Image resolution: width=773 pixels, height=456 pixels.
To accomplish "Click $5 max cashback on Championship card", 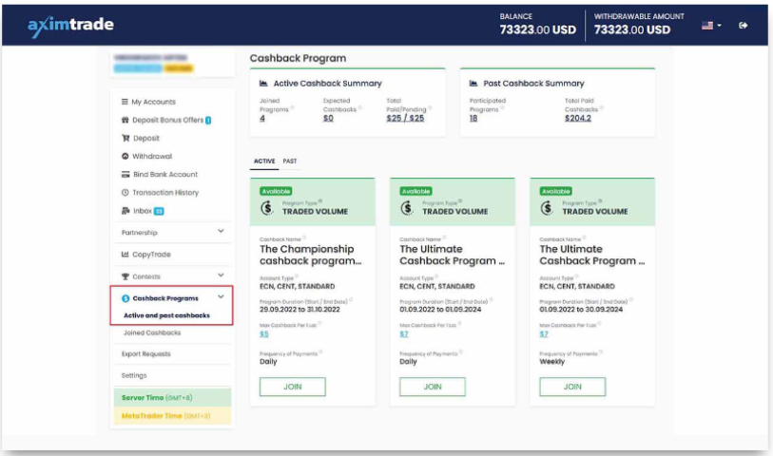I will pos(264,334).
